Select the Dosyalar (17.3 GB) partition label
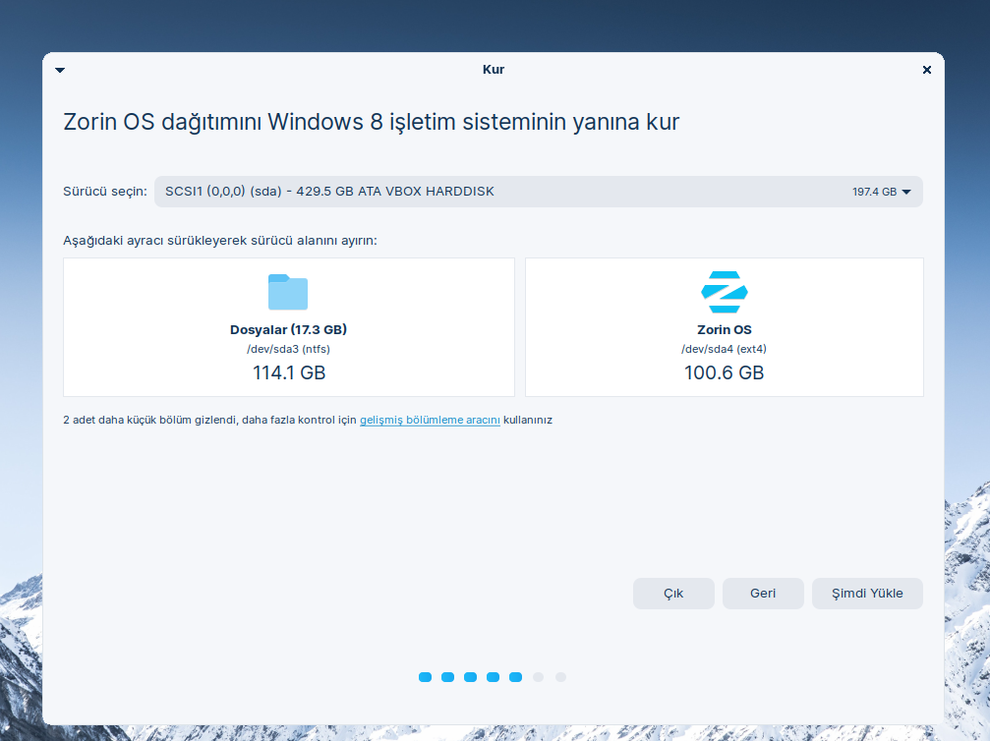990x741 pixels. click(288, 329)
